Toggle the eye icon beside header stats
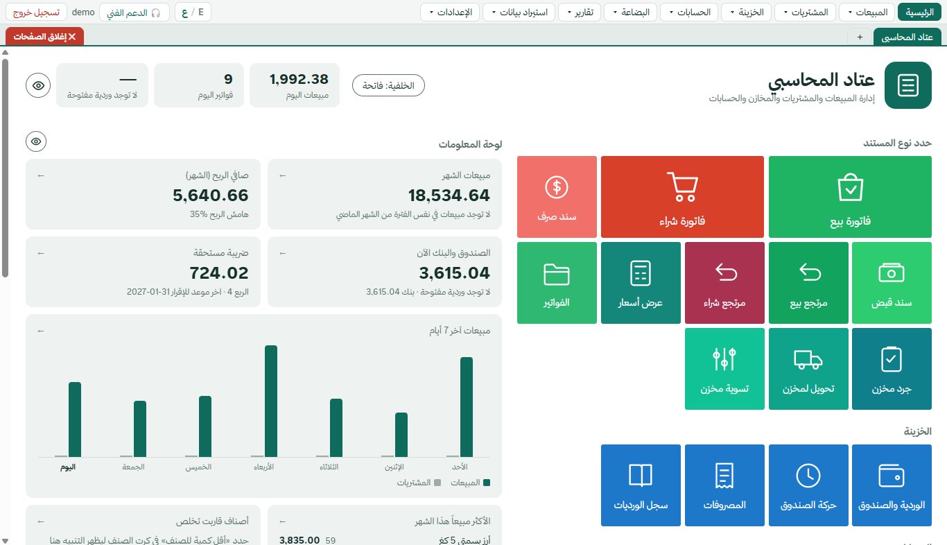 click(x=38, y=85)
